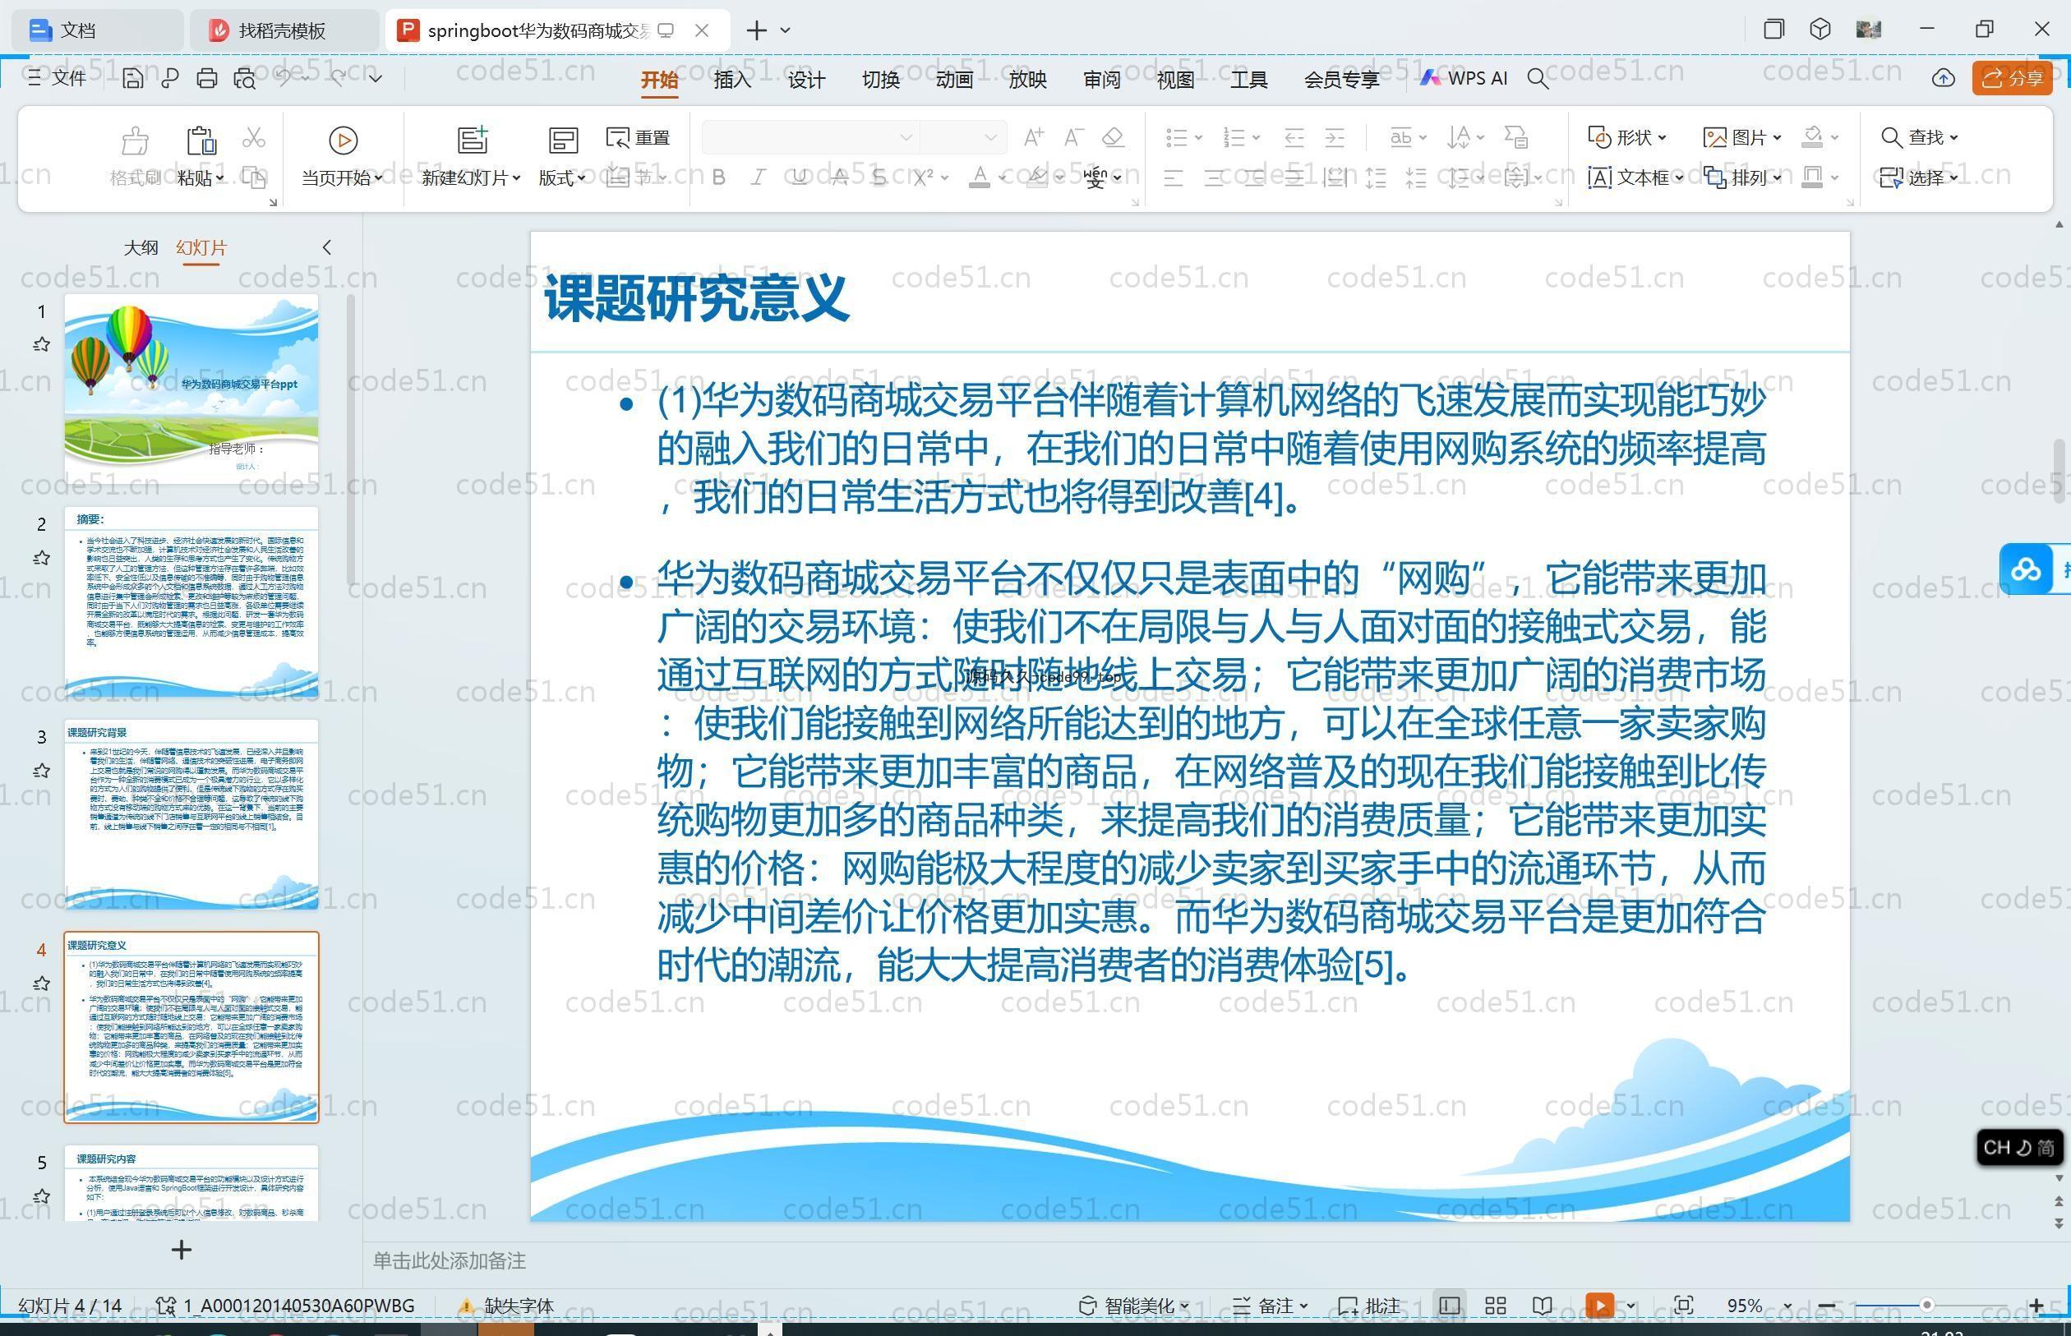
Task: Click the Decrease Indent icon
Action: 1294,137
